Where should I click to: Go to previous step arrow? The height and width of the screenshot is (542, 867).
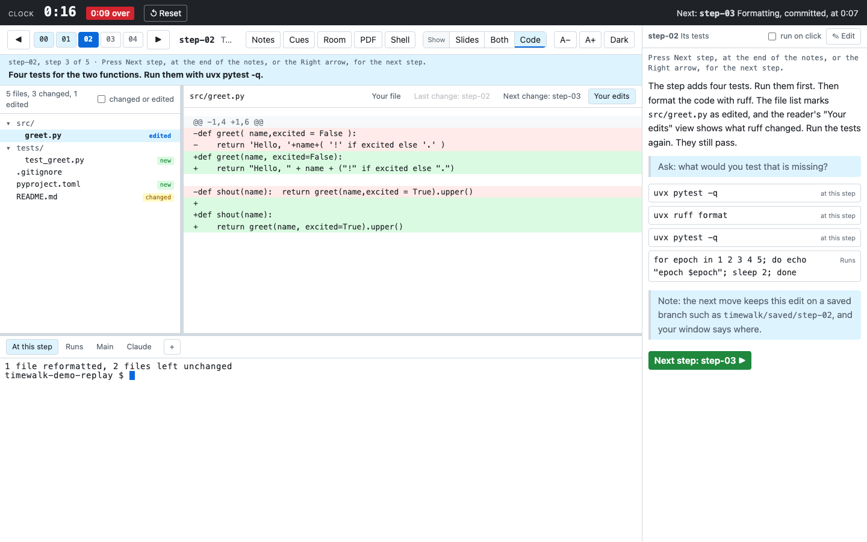point(19,40)
